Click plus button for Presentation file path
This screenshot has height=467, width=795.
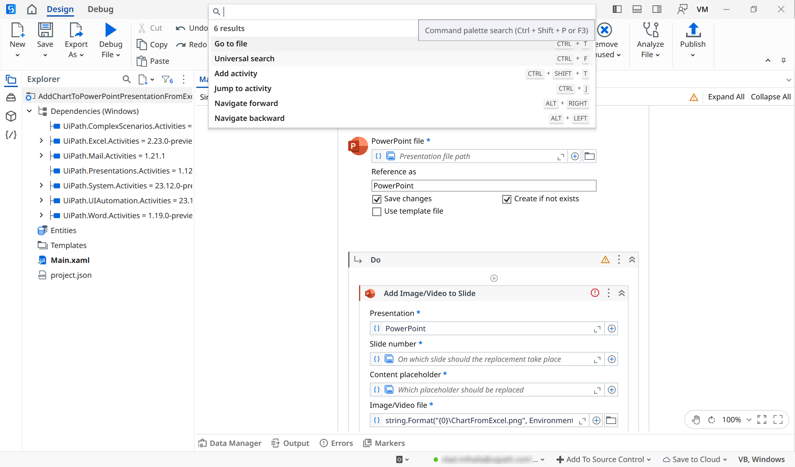coord(575,156)
